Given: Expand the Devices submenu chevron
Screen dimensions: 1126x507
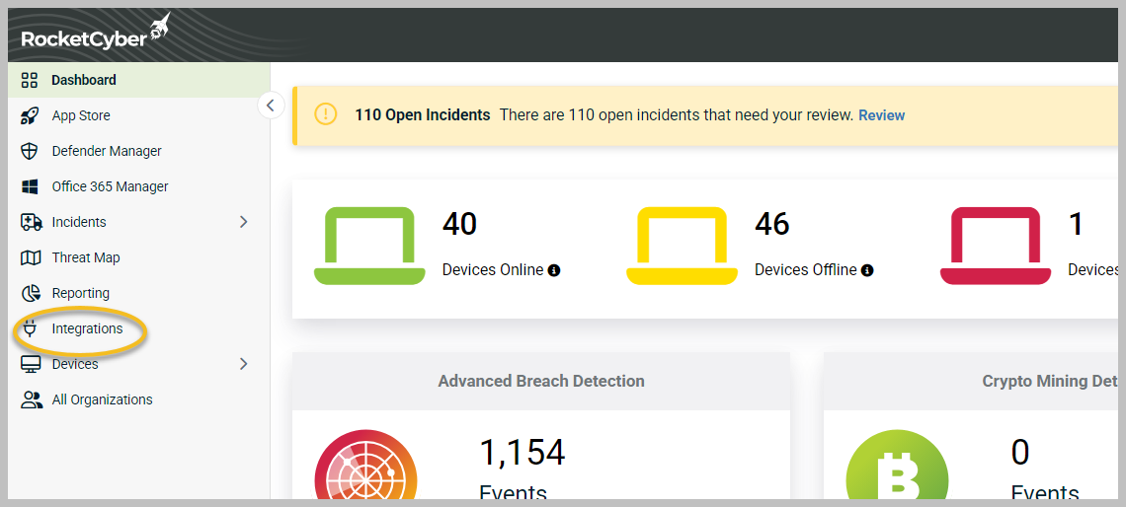Looking at the screenshot, I should point(244,364).
